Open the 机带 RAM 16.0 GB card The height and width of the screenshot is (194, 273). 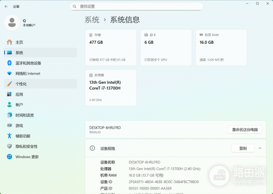pos(221,47)
